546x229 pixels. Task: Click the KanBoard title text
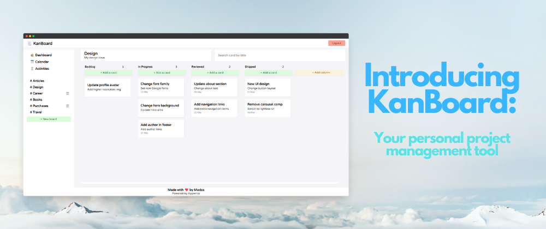coord(43,44)
